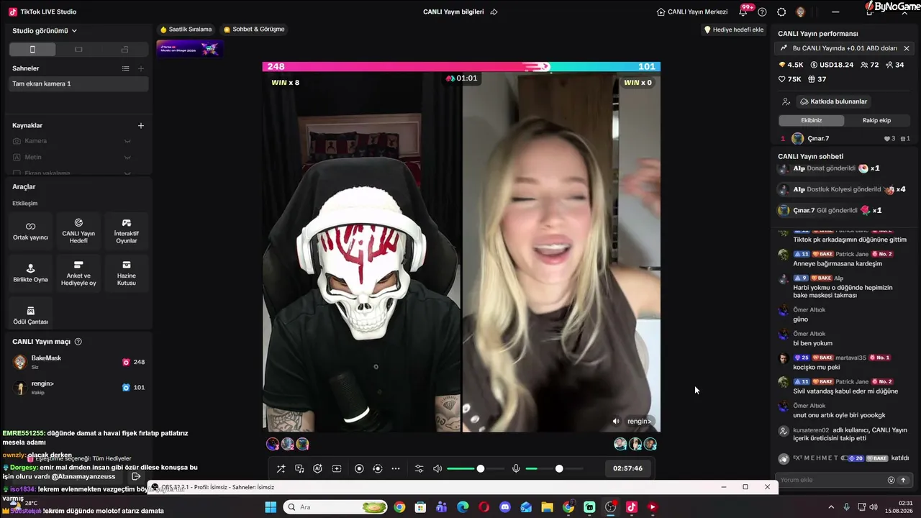Open the Windows Start menu
This screenshot has width=921, height=518.
coord(271,507)
